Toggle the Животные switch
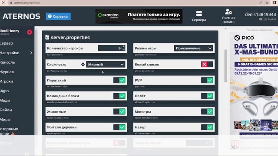 click(x=119, y=112)
